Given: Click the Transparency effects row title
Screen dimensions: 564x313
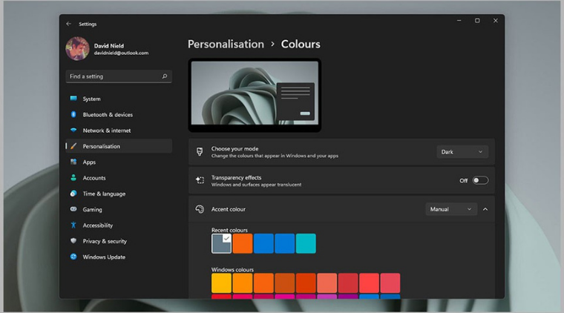Looking at the screenshot, I should click(236, 177).
